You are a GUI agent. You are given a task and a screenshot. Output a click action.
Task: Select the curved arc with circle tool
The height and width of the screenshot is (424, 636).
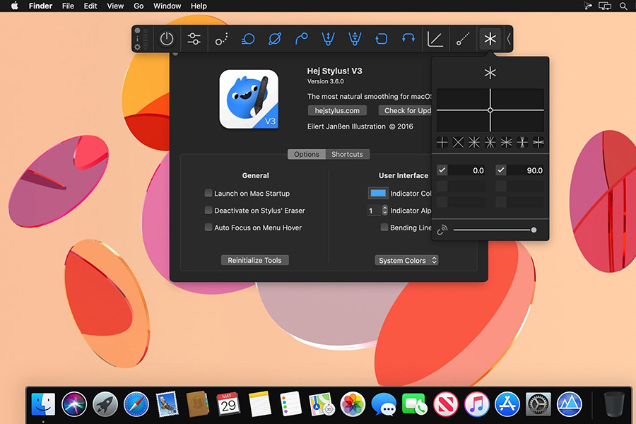click(301, 39)
